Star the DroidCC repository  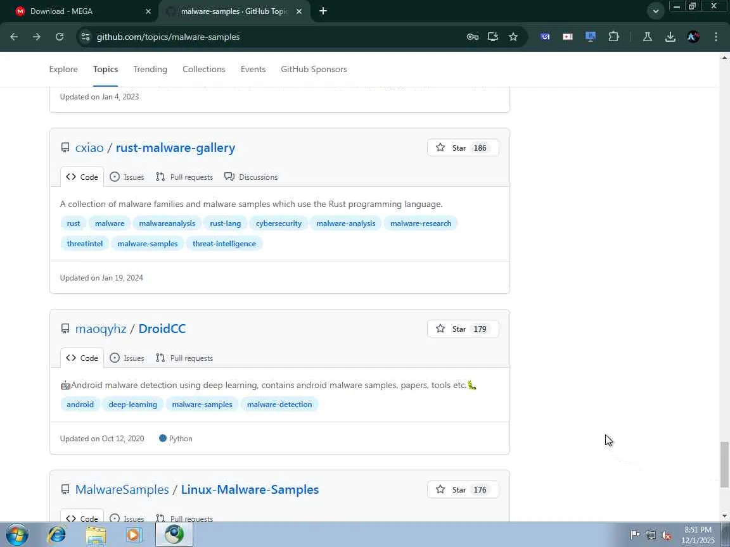coord(463,329)
